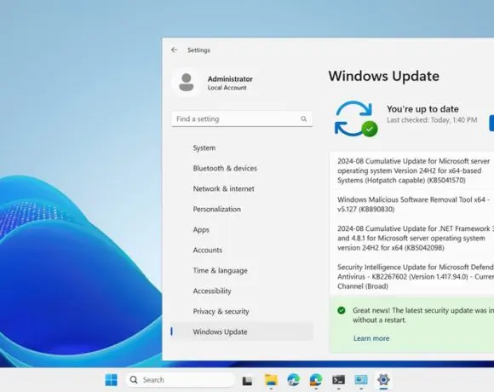The height and width of the screenshot is (392, 494).
Task: Click the Windows Update page heading
Action: pos(384,76)
